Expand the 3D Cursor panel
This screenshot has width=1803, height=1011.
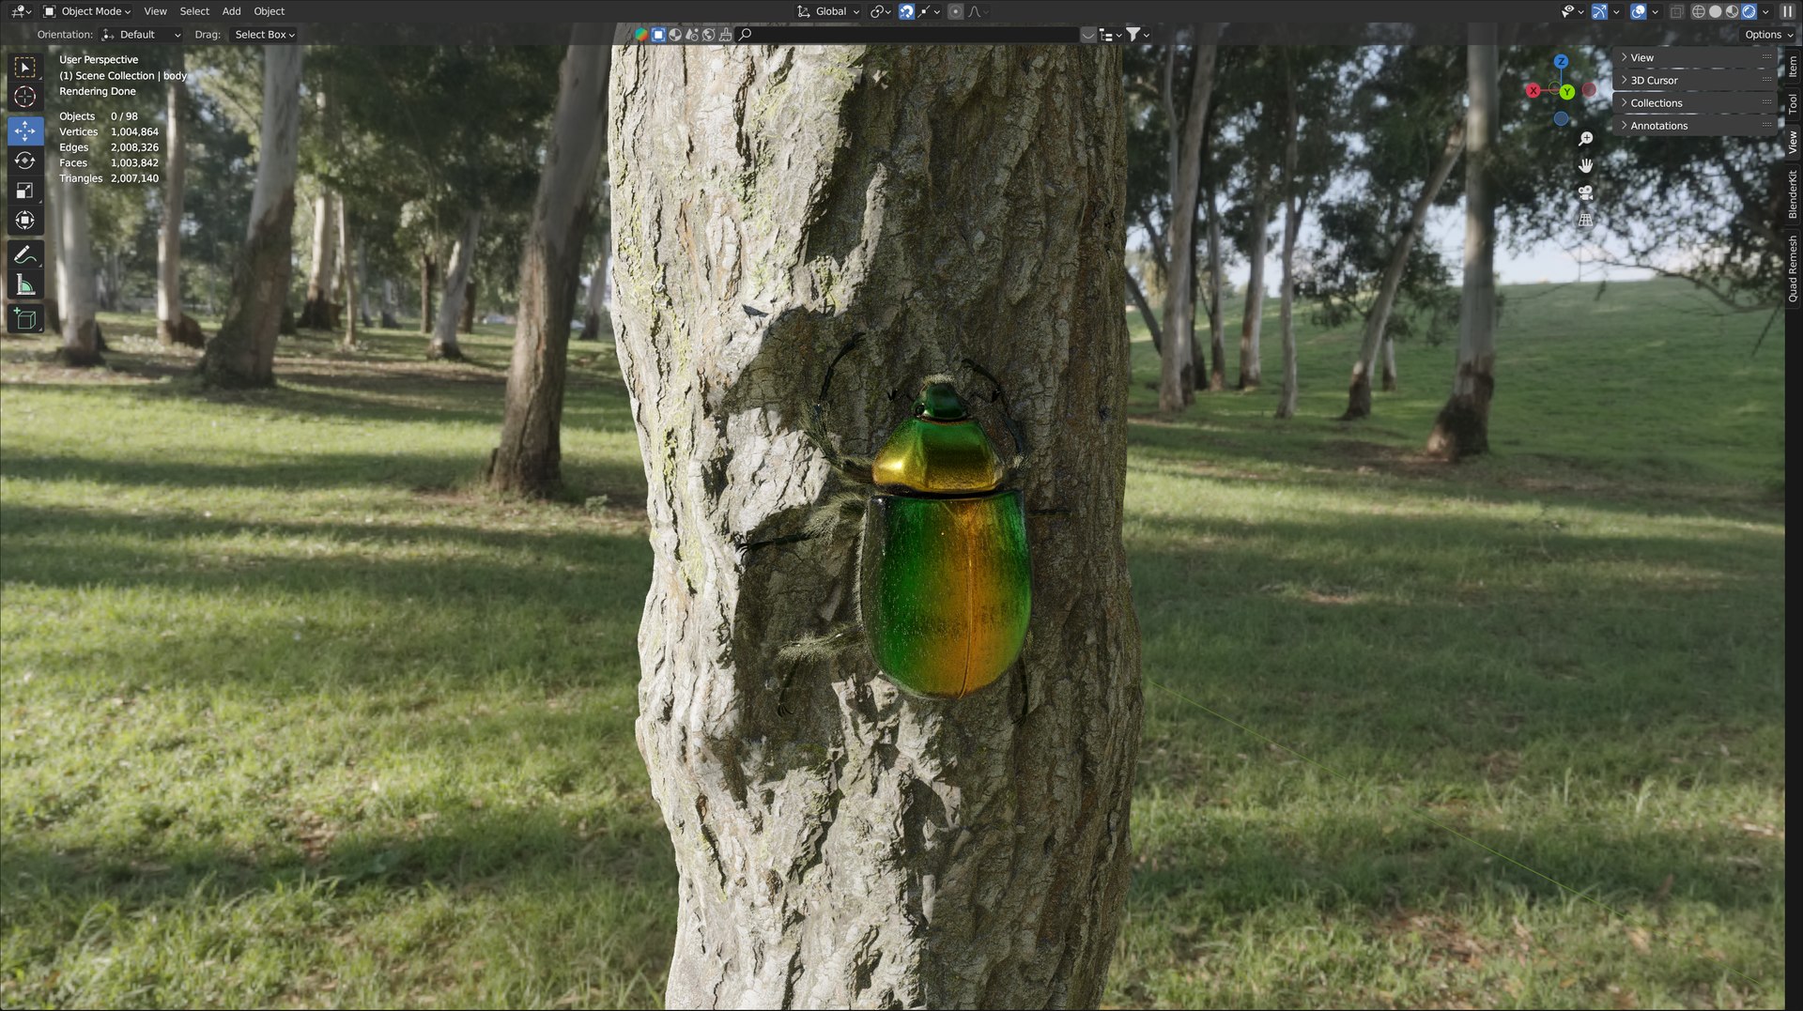click(x=1694, y=80)
